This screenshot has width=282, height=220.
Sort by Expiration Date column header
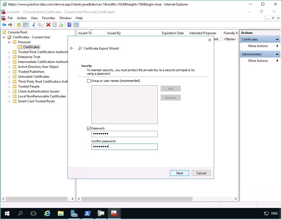[x=174, y=33]
